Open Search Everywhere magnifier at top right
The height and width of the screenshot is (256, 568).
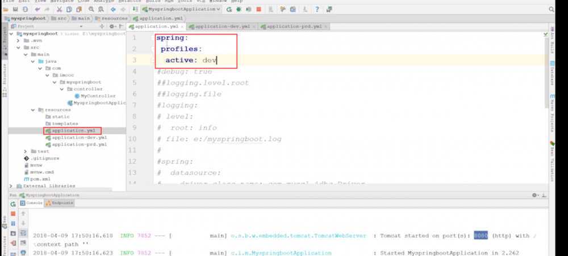552,10
